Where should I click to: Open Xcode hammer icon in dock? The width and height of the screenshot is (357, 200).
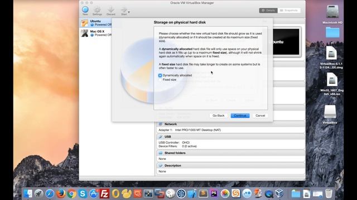[x=192, y=193]
